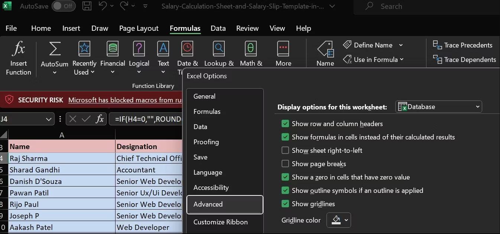
Task: Open the Recently Used functions star icon
Action: 84,49
